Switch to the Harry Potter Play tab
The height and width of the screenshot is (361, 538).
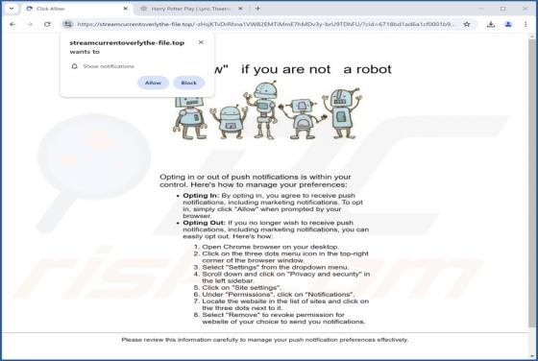tap(191, 9)
